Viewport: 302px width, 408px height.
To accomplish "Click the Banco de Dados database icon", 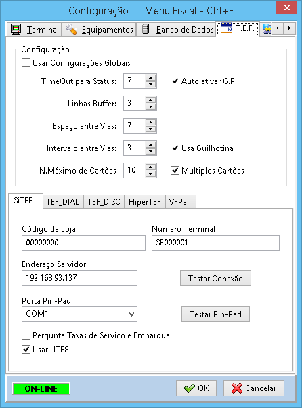I will [x=146, y=29].
